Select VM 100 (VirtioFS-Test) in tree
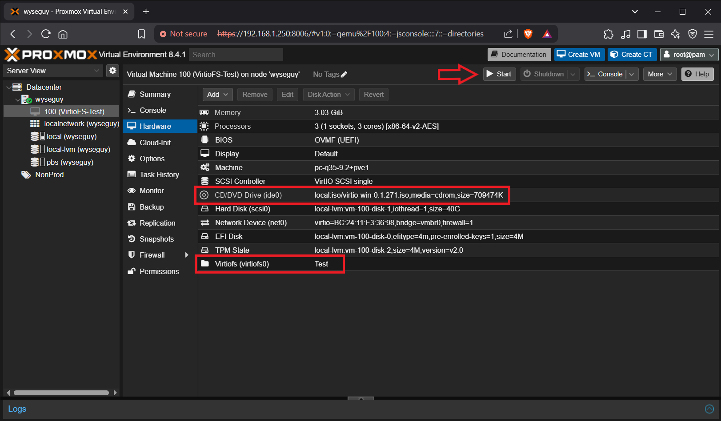721x421 pixels. (x=61, y=111)
